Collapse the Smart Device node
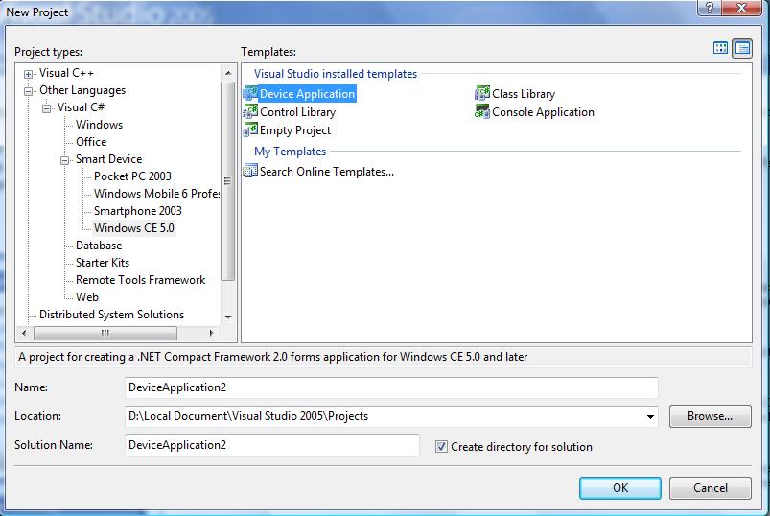This screenshot has width=770, height=516. [64, 160]
